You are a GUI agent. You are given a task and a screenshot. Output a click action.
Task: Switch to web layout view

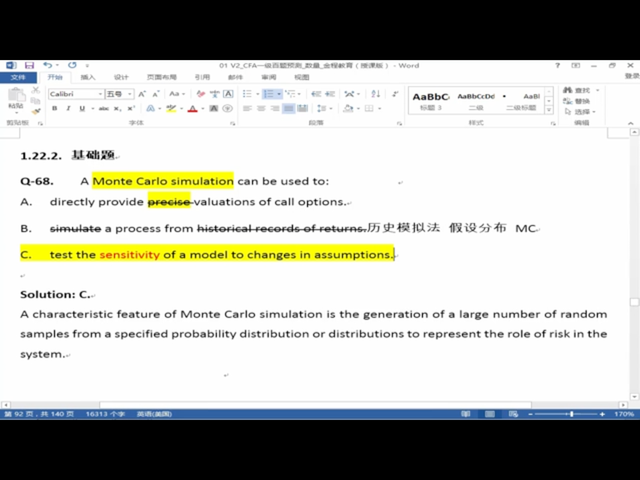pyautogui.click(x=514, y=414)
